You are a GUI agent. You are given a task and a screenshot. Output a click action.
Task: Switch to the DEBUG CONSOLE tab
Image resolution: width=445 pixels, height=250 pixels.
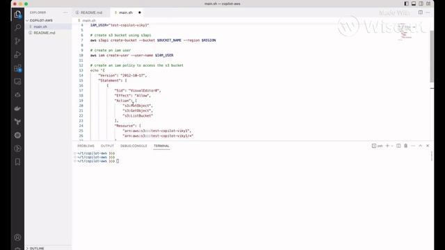pos(133,146)
